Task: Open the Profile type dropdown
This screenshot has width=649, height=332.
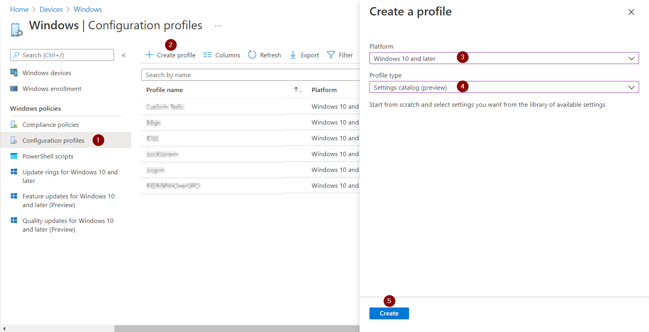Action: (504, 87)
